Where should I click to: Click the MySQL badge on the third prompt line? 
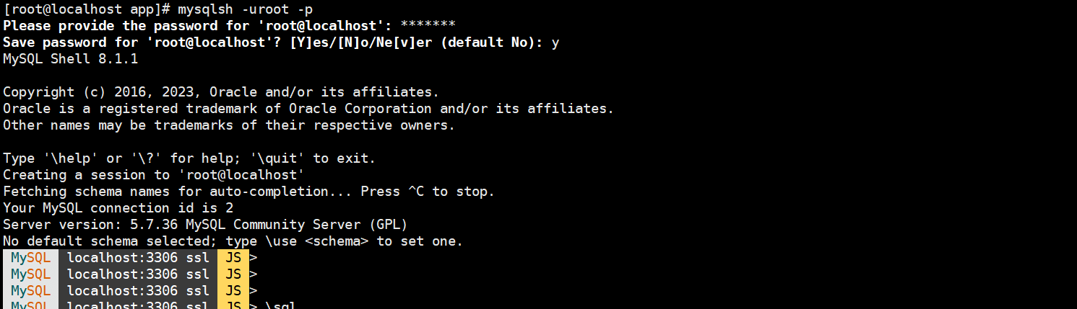pos(31,291)
